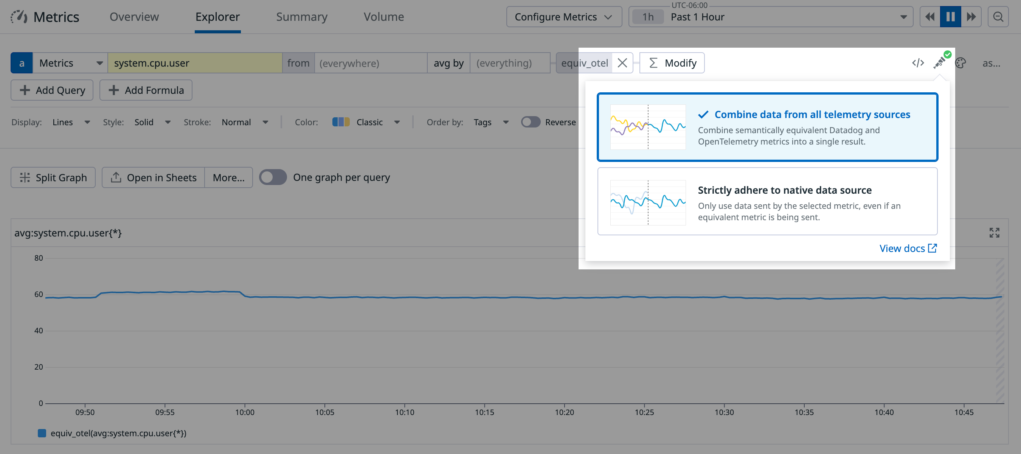Step time range forward

(x=971, y=17)
